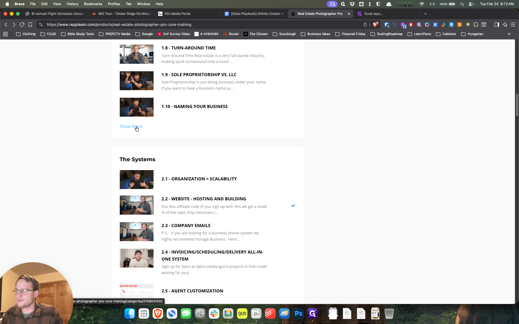Image resolution: width=519 pixels, height=324 pixels.
Task: Open lesson 1.9 Sole Proprietorship vs. LLC
Action: tap(199, 75)
